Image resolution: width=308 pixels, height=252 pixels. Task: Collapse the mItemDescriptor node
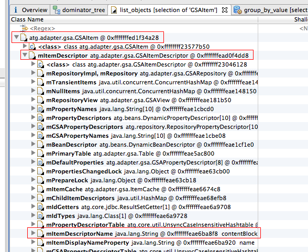point(25,55)
